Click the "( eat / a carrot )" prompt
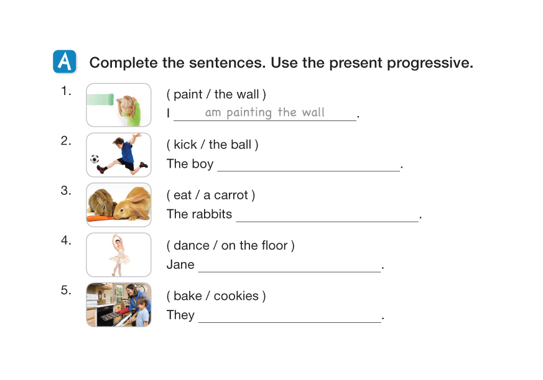The width and height of the screenshot is (543, 380). pyautogui.click(x=211, y=195)
